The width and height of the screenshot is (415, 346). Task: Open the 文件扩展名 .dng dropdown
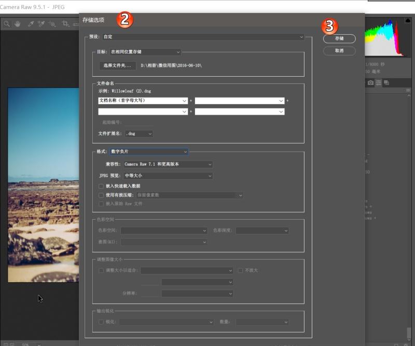pyautogui.click(x=139, y=134)
